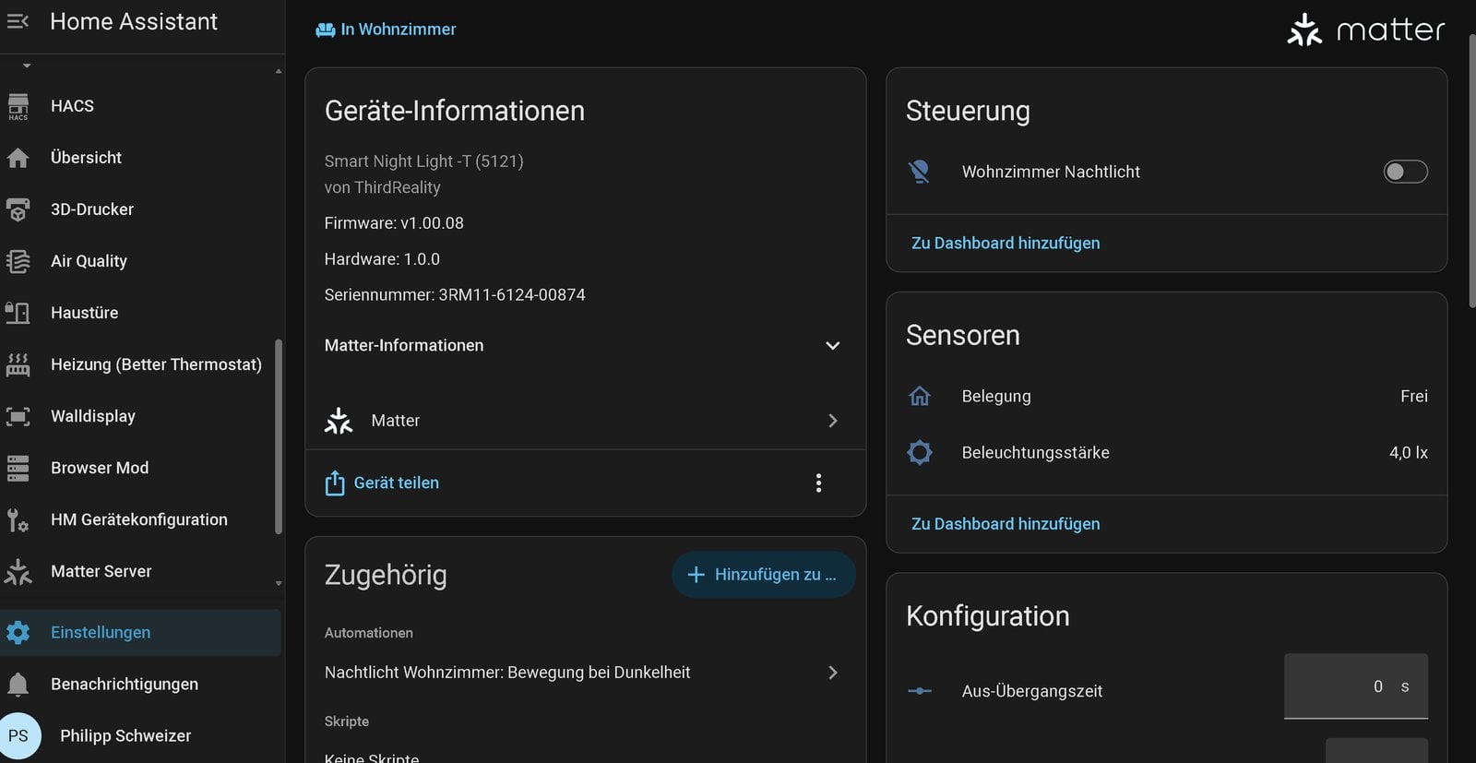Open Walldisplay sidebar icon
Image resolution: width=1476 pixels, height=763 pixels.
[x=18, y=416]
